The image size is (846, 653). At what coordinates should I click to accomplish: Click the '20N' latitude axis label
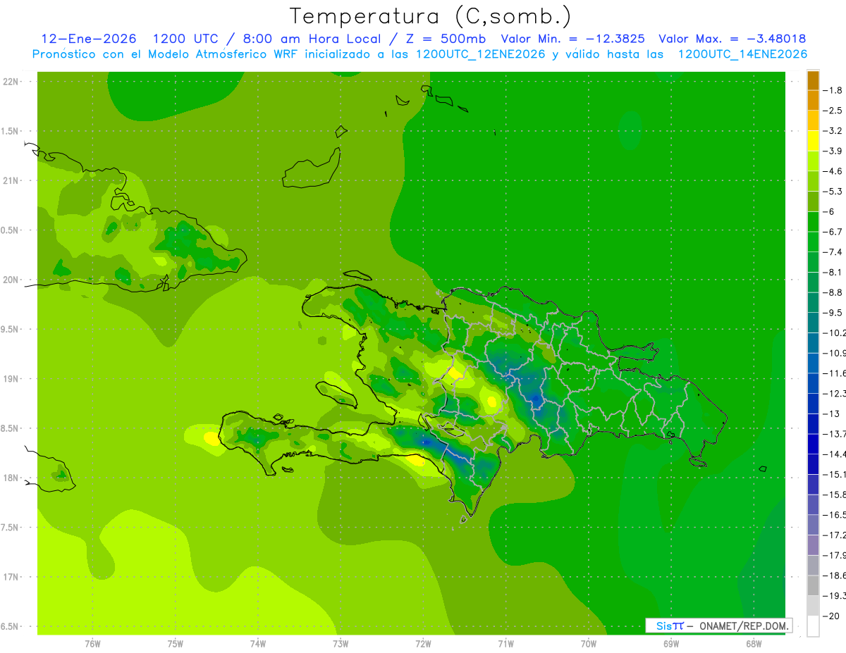11,280
